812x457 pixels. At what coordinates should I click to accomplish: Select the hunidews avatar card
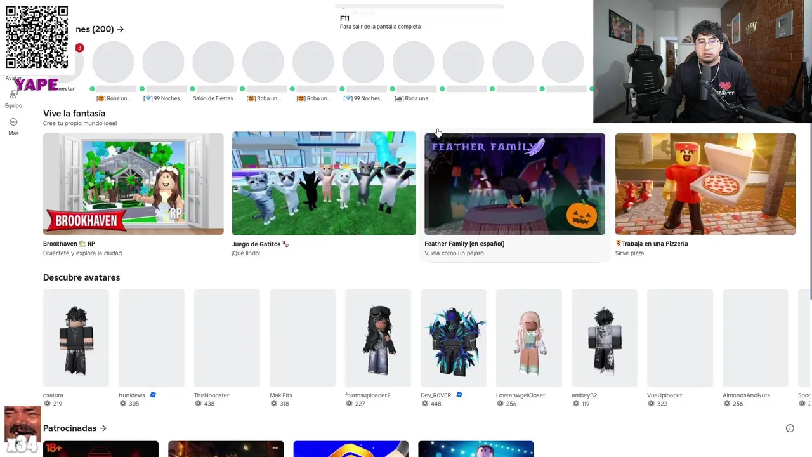152,338
